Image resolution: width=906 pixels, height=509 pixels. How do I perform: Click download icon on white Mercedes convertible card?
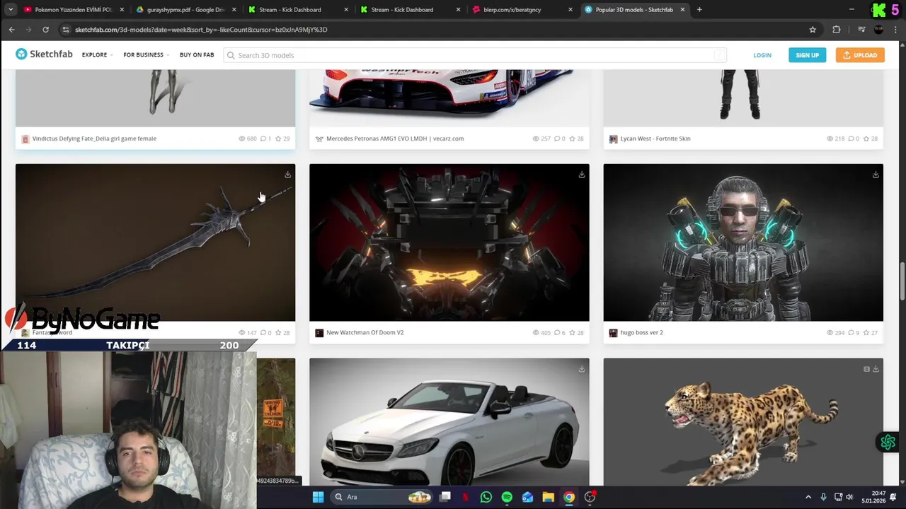coord(581,369)
